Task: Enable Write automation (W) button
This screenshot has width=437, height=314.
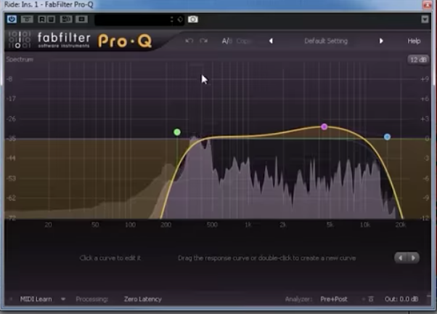Action: [x=51, y=19]
